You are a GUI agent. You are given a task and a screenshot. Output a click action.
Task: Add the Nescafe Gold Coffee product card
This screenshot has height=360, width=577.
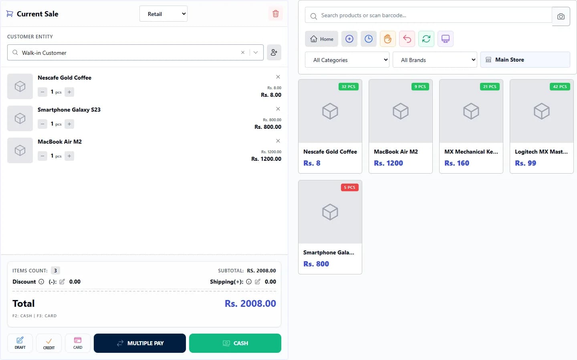click(x=330, y=126)
